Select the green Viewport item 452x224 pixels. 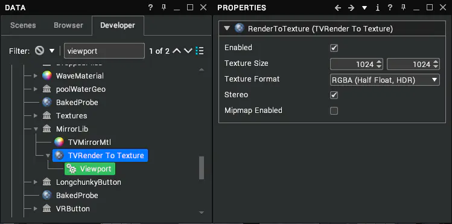point(90,169)
